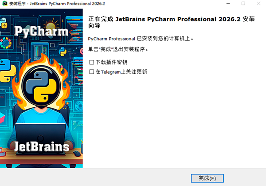This screenshot has height=186, width=266.
Task: Check the 下载插件密钥 checkbox
Action: point(92,62)
